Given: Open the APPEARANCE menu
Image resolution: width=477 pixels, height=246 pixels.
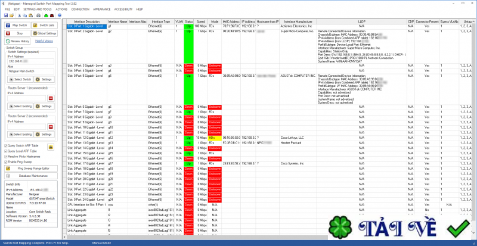Looking at the screenshot, I should [x=101, y=10].
